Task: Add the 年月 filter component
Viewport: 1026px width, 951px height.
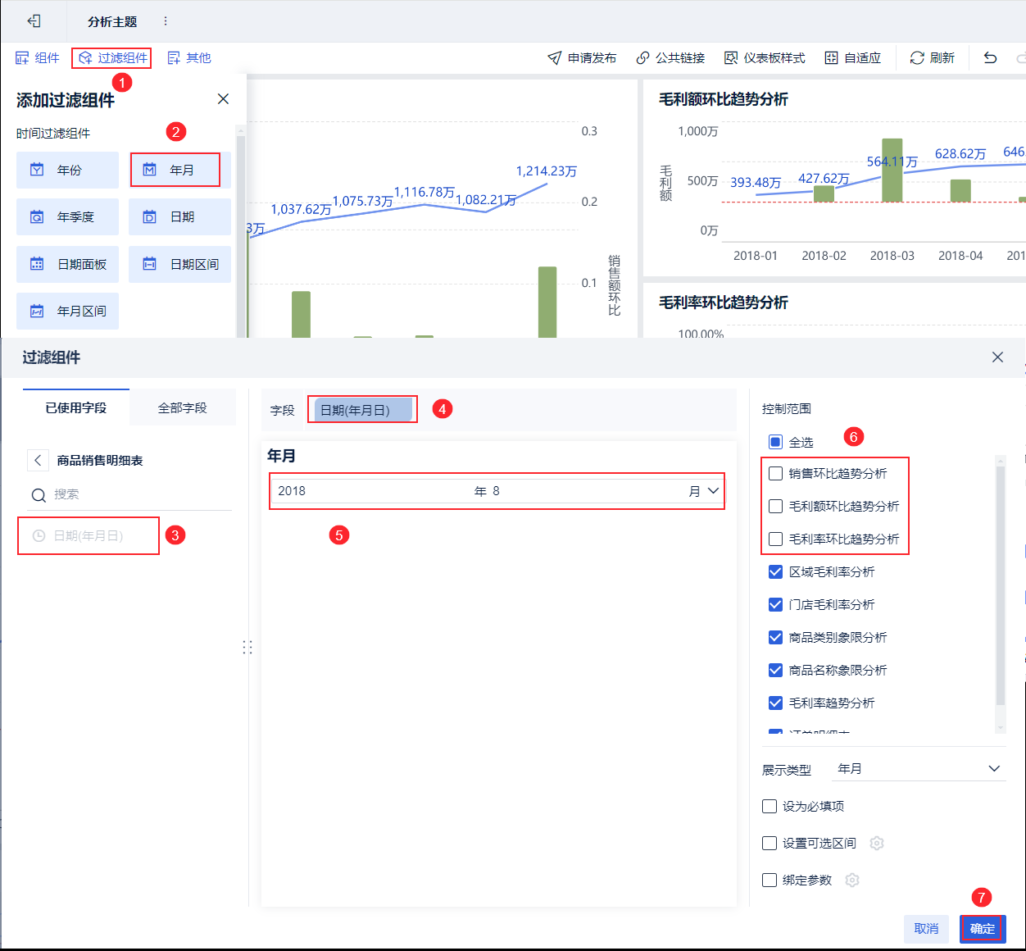Action: click(179, 171)
